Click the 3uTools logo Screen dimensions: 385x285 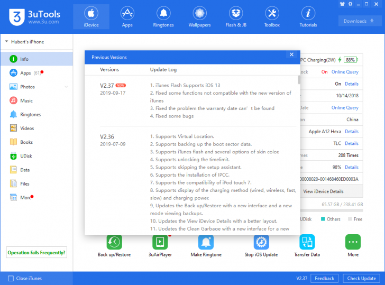pos(34,17)
